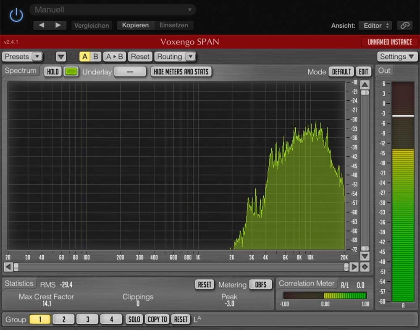Click the horizontal frequency scrollbar track
The height and width of the screenshot is (330, 420).
click(181, 267)
